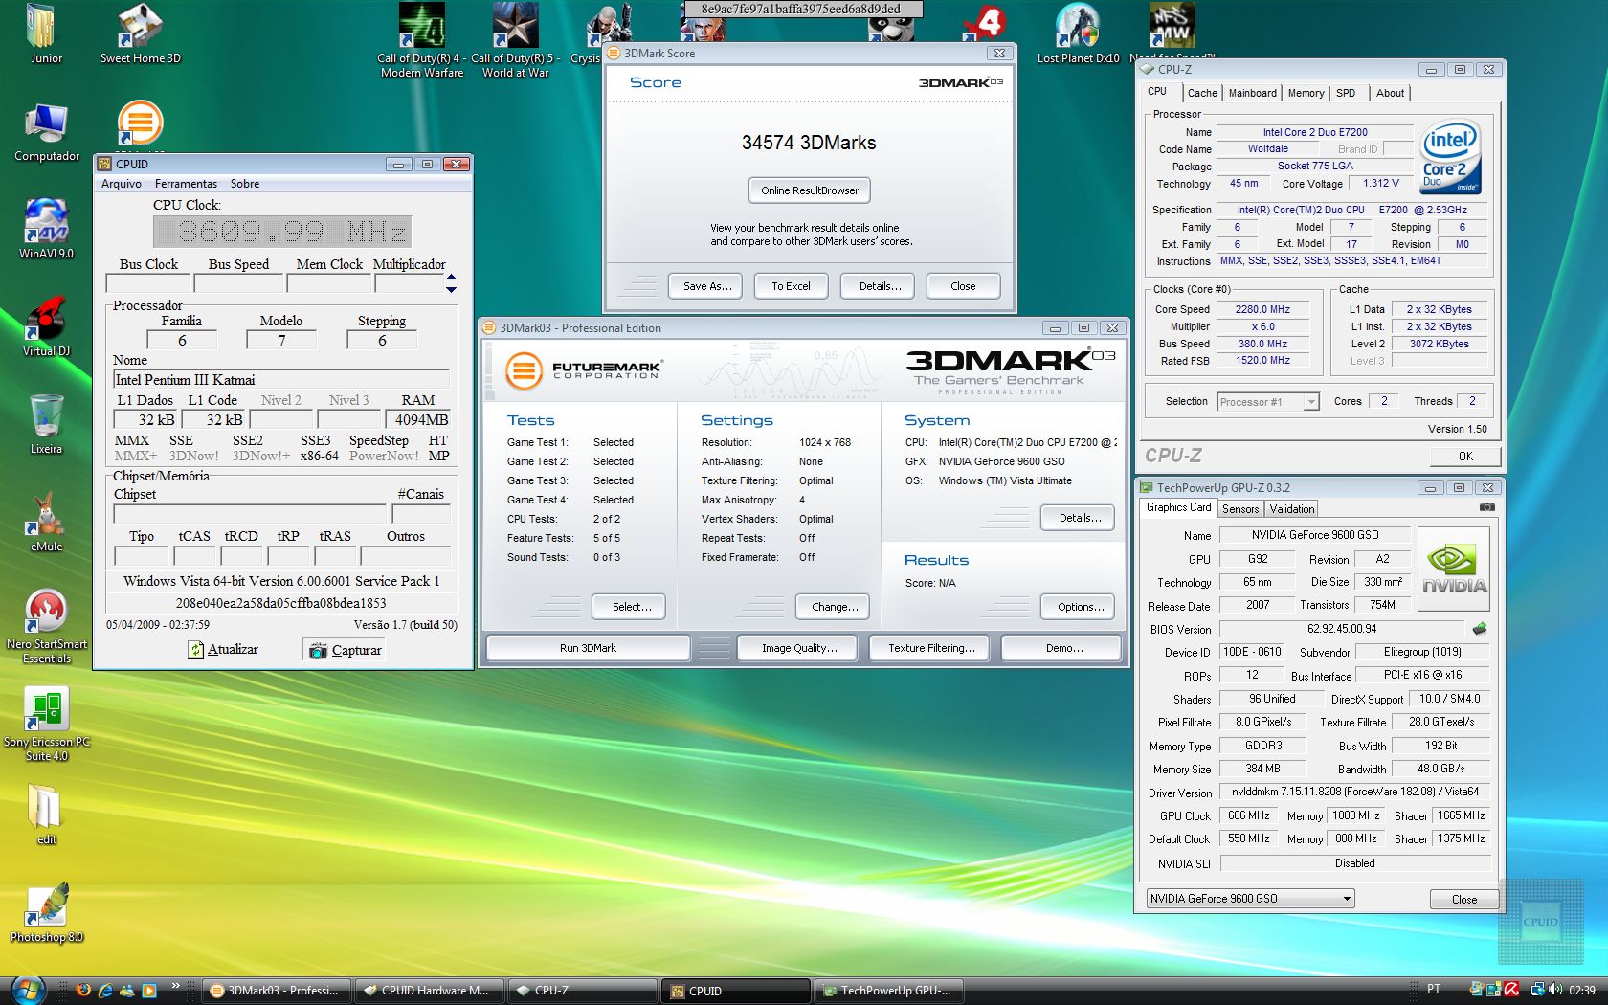Open the Lixeira recycle bin
1608x1005 pixels.
click(46, 425)
